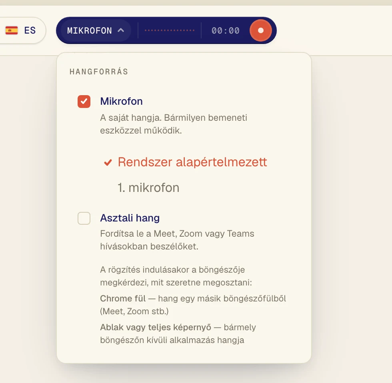
Task: Start recording with the red record button
Action: pos(260,30)
